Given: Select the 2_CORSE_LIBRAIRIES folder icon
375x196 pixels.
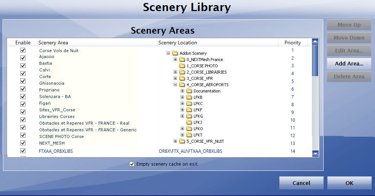Looking at the screenshot, I should pos(182,72).
